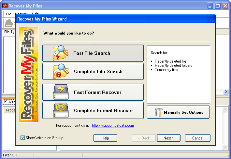Select the Preview tab in main window
This screenshot has height=159, width=231.
(9, 102)
